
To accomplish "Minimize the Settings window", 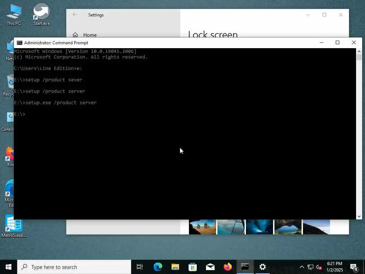I will [x=308, y=15].
